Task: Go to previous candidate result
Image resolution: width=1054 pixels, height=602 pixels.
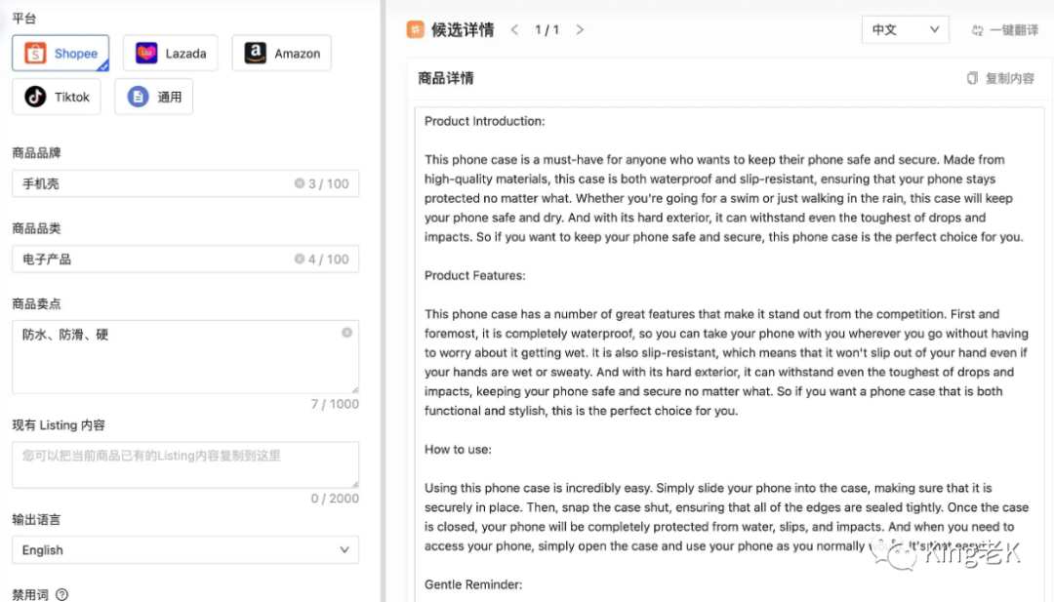Action: (514, 29)
